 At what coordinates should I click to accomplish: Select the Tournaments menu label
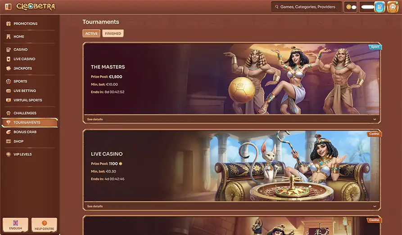pos(27,123)
